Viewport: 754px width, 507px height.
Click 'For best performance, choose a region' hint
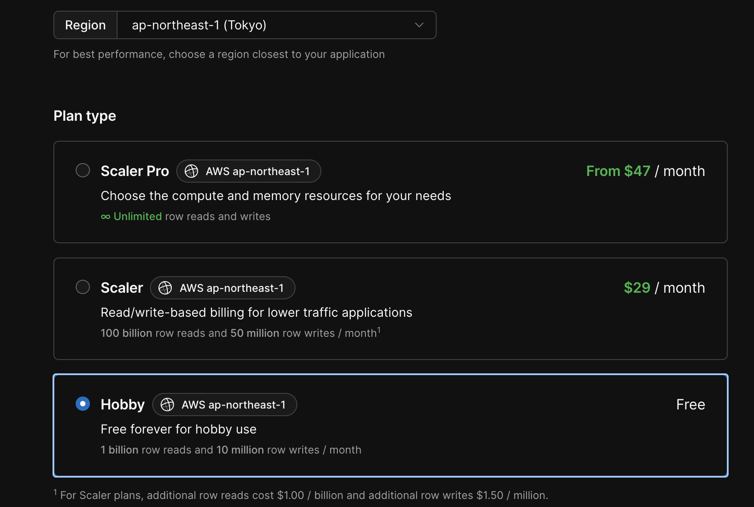(x=219, y=54)
